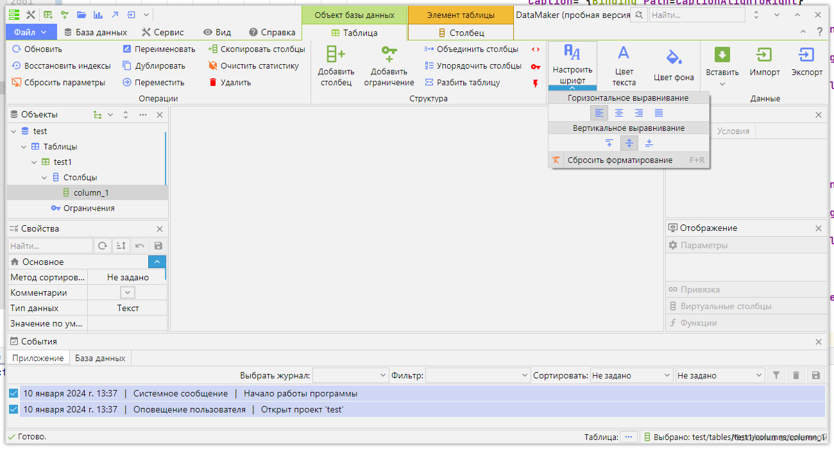Image resolution: width=834 pixels, height=449 pixels.
Task: Open the Справка menu
Action: click(x=272, y=32)
